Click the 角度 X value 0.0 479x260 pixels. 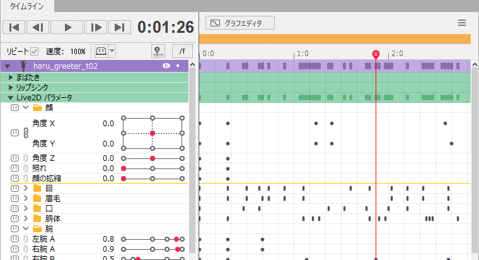pyautogui.click(x=108, y=124)
